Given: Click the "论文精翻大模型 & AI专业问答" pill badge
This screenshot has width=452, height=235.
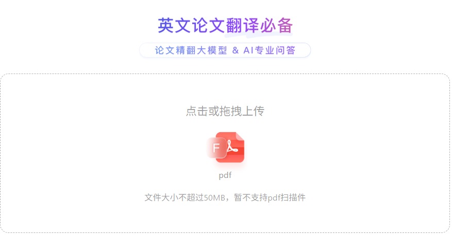Looking at the screenshot, I should (x=225, y=50).
